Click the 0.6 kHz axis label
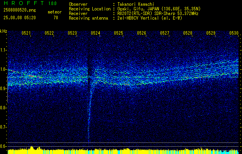 (x=3, y=146)
